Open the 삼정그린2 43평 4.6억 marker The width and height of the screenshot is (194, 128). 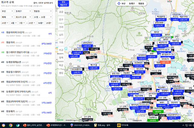(x=115, y=75)
